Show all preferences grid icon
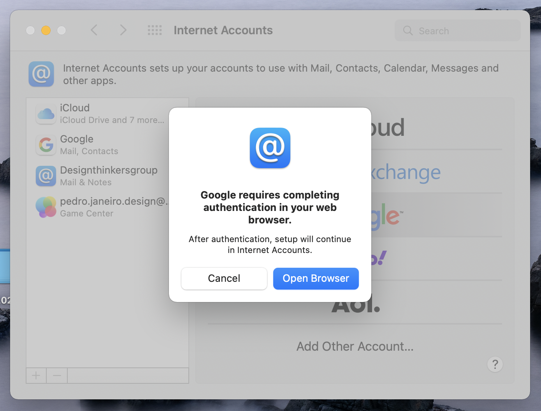541x411 pixels. click(155, 30)
